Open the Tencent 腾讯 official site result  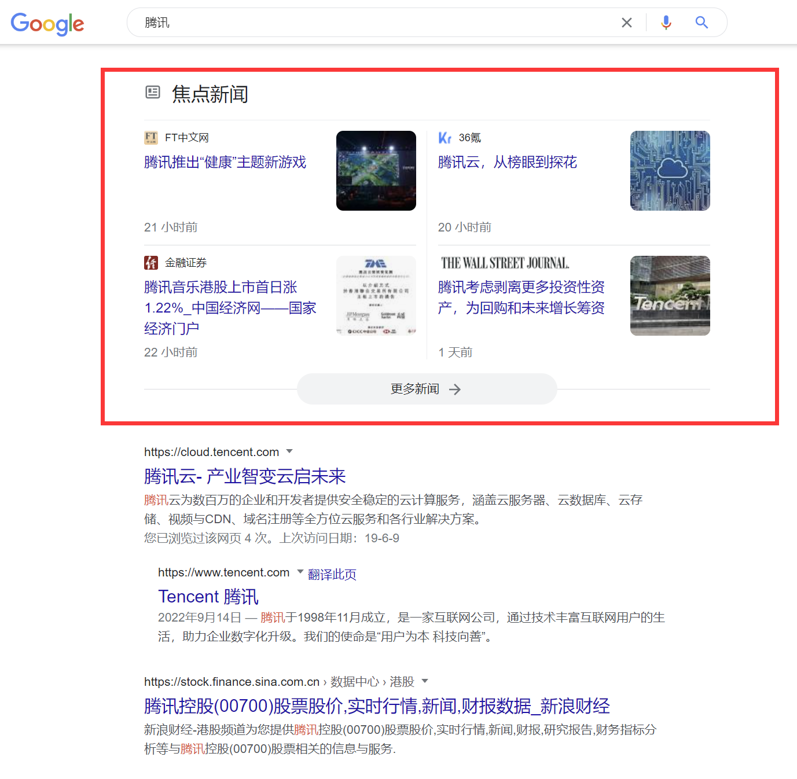[x=208, y=596]
